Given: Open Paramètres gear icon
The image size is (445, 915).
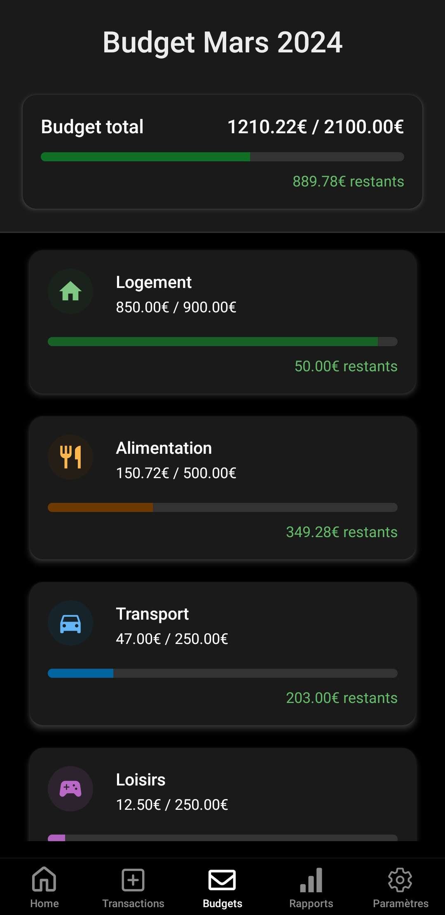Looking at the screenshot, I should (x=400, y=880).
